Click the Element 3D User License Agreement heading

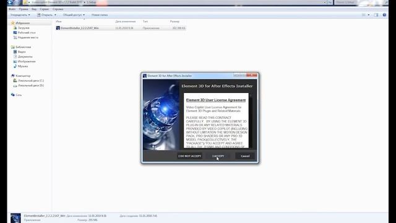[x=216, y=100]
